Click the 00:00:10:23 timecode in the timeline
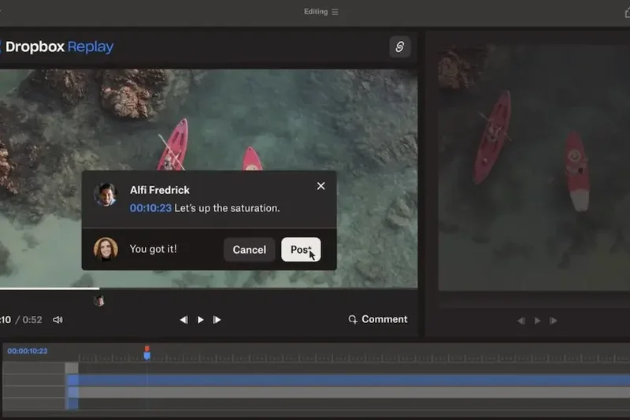Image resolution: width=630 pixels, height=420 pixels. (x=28, y=351)
